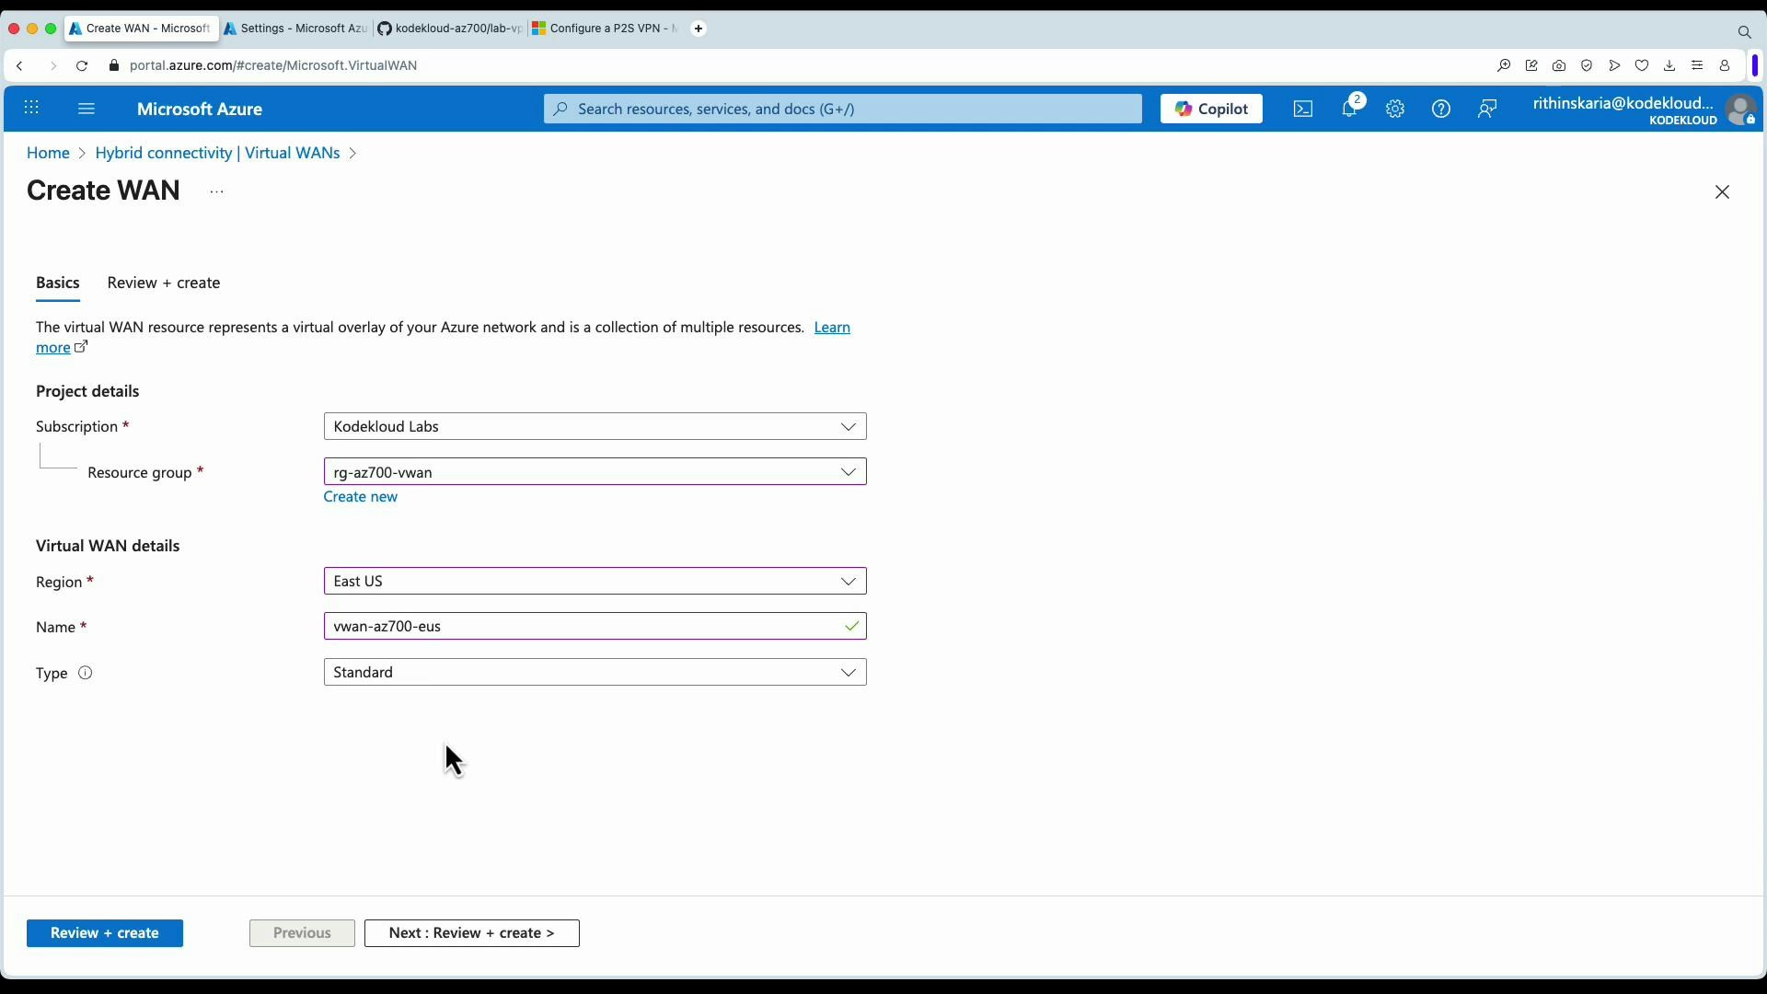Open the feedback icon in the top bar
This screenshot has height=994, width=1767.
click(x=1487, y=109)
